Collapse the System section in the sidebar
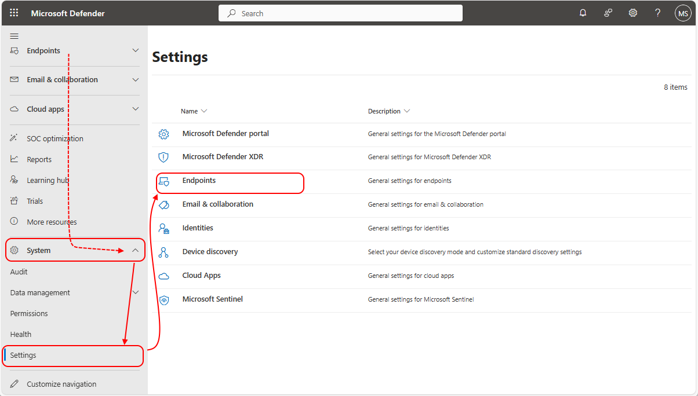 (x=135, y=250)
